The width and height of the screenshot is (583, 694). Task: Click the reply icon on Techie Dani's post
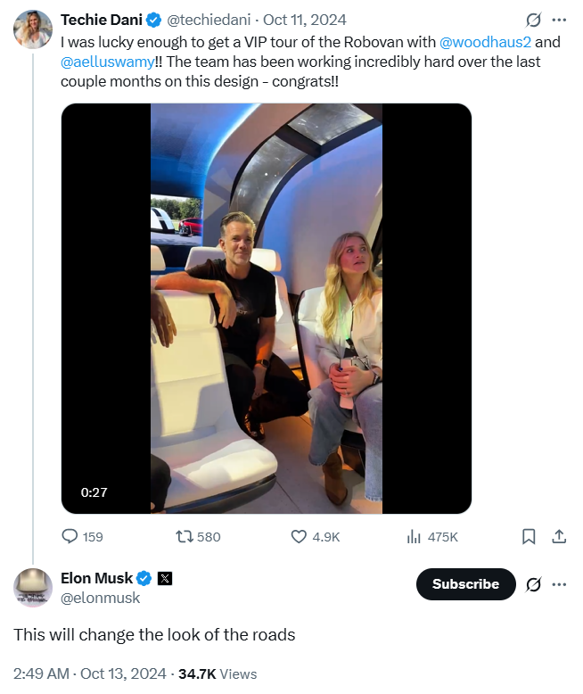pos(70,536)
